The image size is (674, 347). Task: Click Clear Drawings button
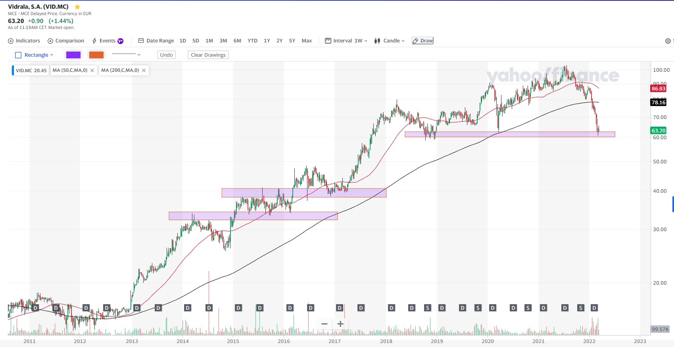pyautogui.click(x=208, y=55)
